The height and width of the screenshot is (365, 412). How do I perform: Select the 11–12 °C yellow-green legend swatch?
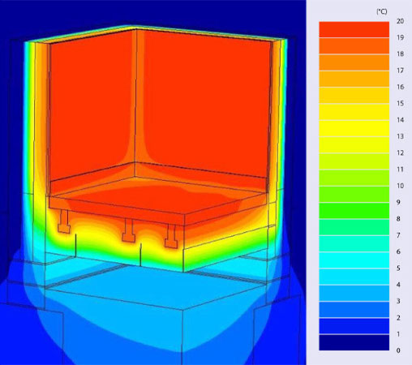point(354,161)
